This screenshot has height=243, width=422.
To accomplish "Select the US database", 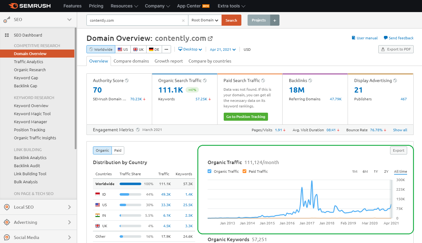I will pyautogui.click(x=123, y=49).
